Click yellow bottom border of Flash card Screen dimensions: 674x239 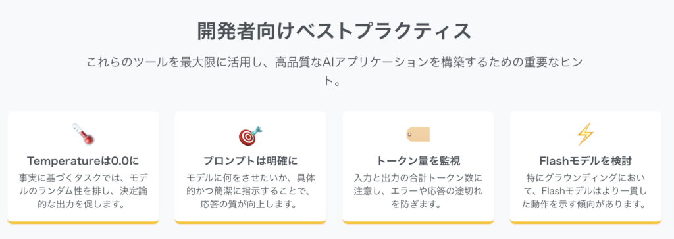point(585,223)
